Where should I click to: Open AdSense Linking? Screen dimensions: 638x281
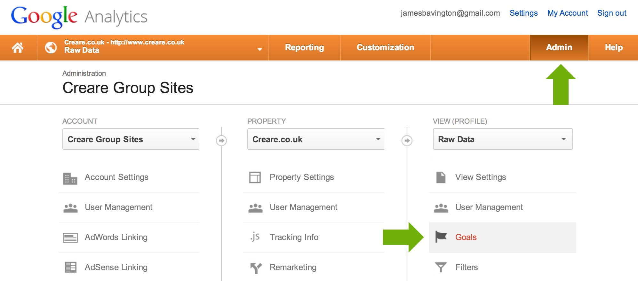pos(116,267)
